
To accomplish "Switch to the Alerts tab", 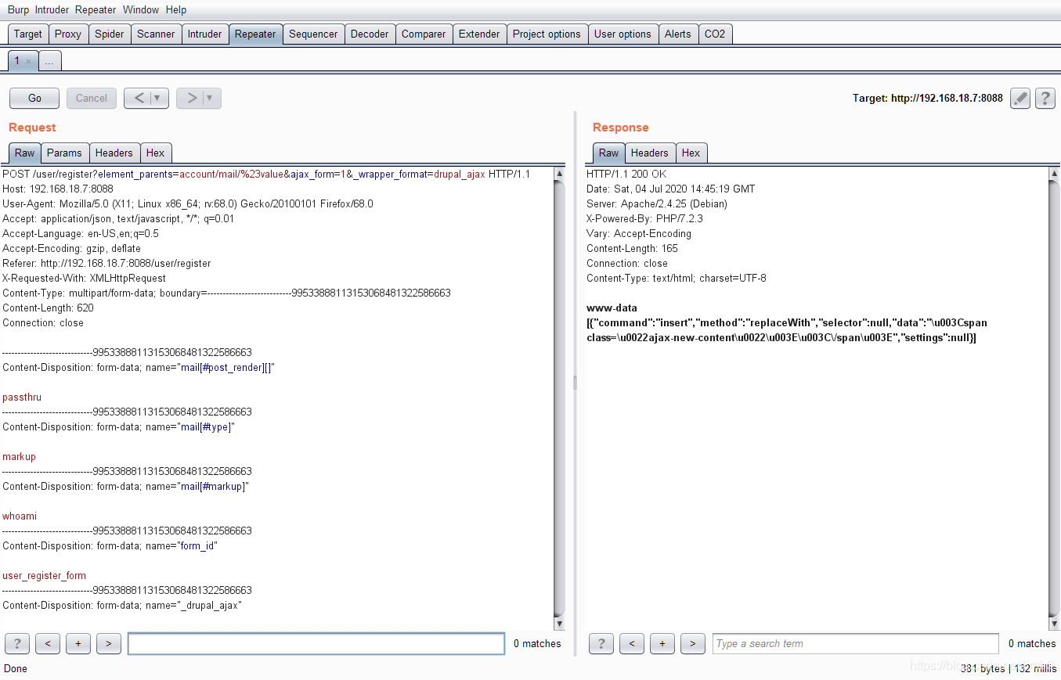I will [678, 34].
